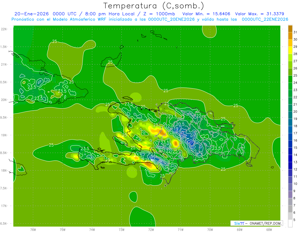
Task: Click the "68W" longitude axis label
Action: click(269, 229)
